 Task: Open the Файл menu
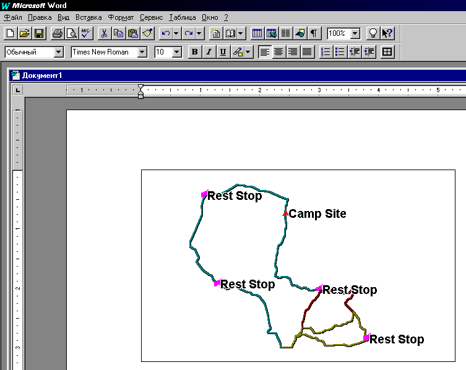[x=13, y=17]
